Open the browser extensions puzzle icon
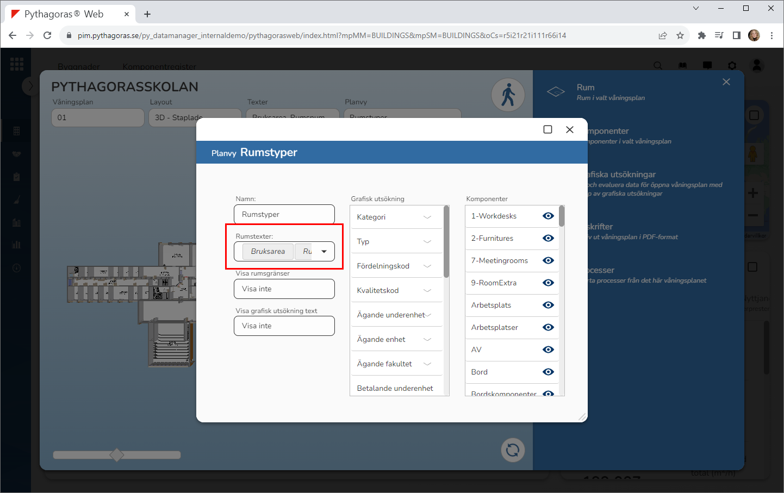Image resolution: width=784 pixels, height=493 pixels. (701, 35)
